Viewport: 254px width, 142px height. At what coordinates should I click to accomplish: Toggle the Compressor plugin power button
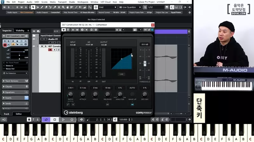pyautogui.click(x=63, y=30)
